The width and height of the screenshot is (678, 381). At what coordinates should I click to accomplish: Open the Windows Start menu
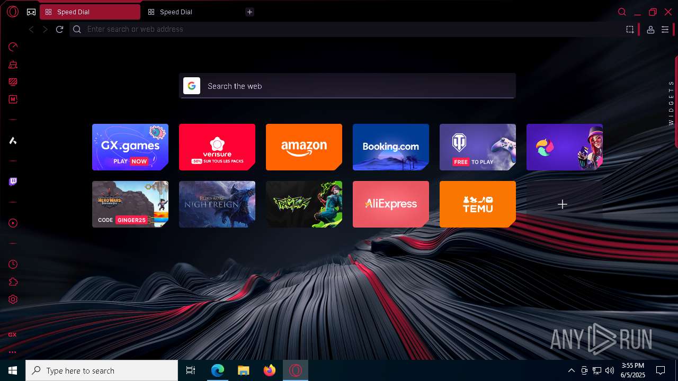click(x=13, y=370)
